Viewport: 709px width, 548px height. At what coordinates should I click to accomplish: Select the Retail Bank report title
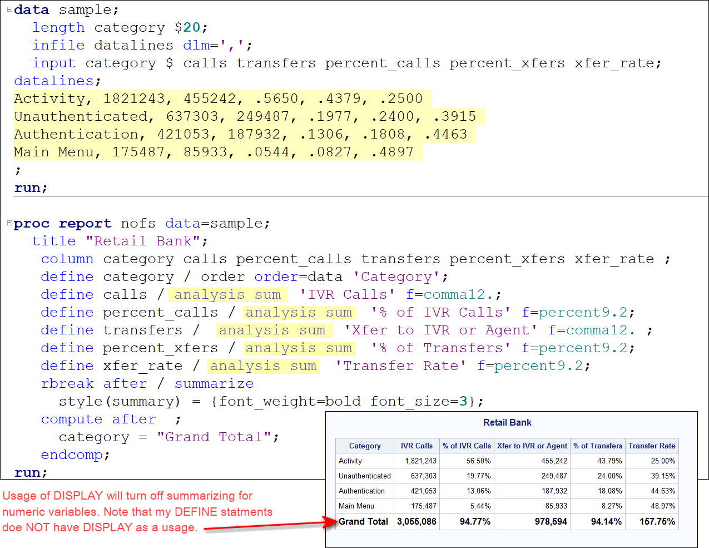[507, 423]
